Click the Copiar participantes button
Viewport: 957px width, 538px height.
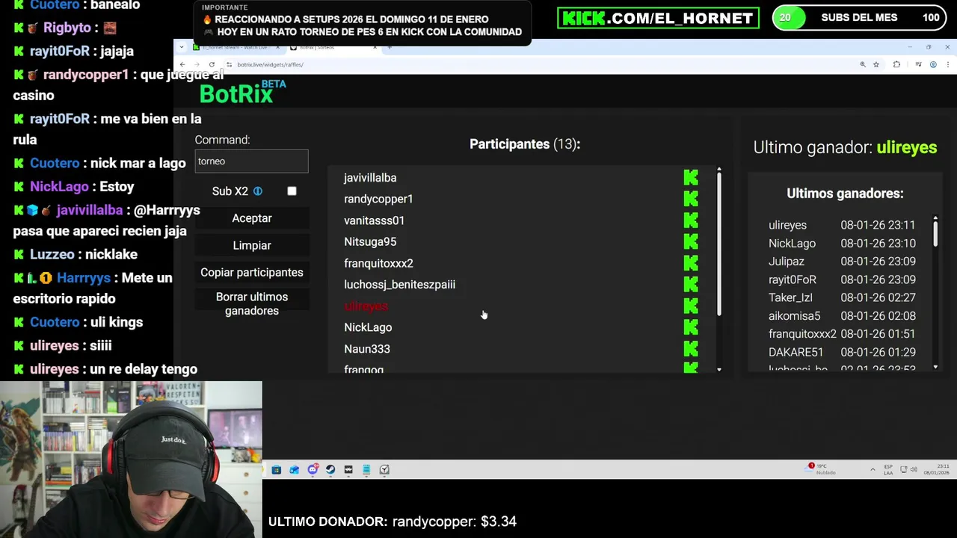[x=252, y=273]
